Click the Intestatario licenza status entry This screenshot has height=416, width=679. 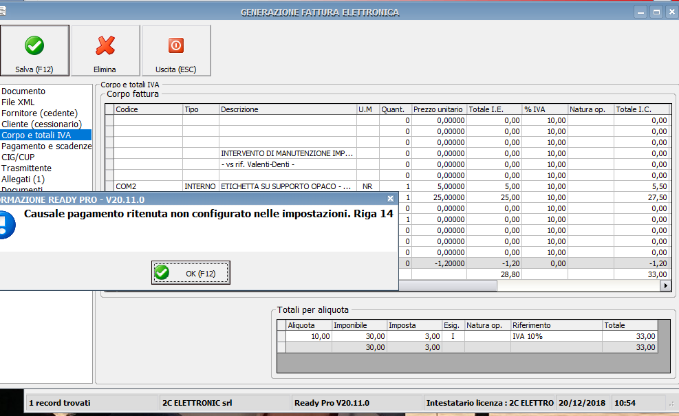(x=490, y=403)
